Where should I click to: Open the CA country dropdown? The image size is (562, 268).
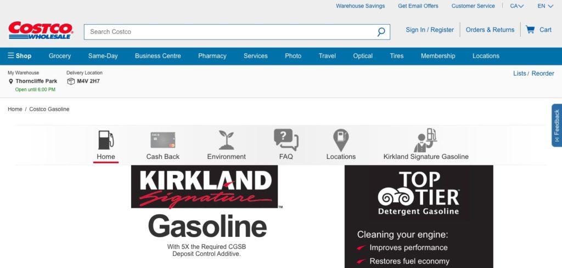(x=517, y=5)
